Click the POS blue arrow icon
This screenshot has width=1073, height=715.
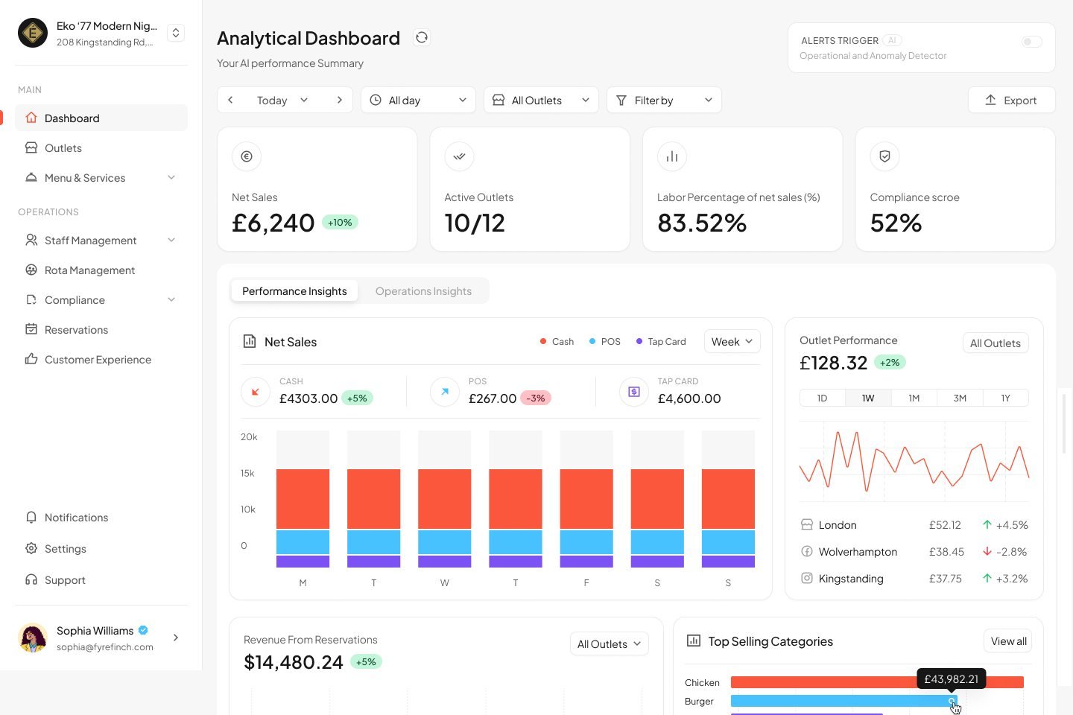pyautogui.click(x=445, y=392)
